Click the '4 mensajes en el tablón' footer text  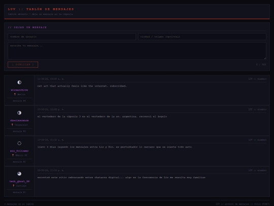[x=19, y=204]
